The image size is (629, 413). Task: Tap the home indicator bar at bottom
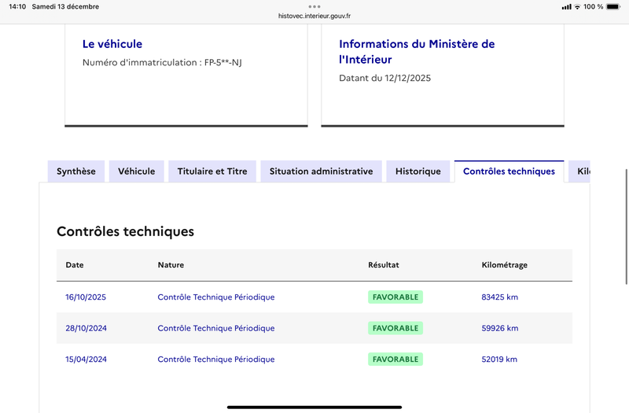[314, 407]
